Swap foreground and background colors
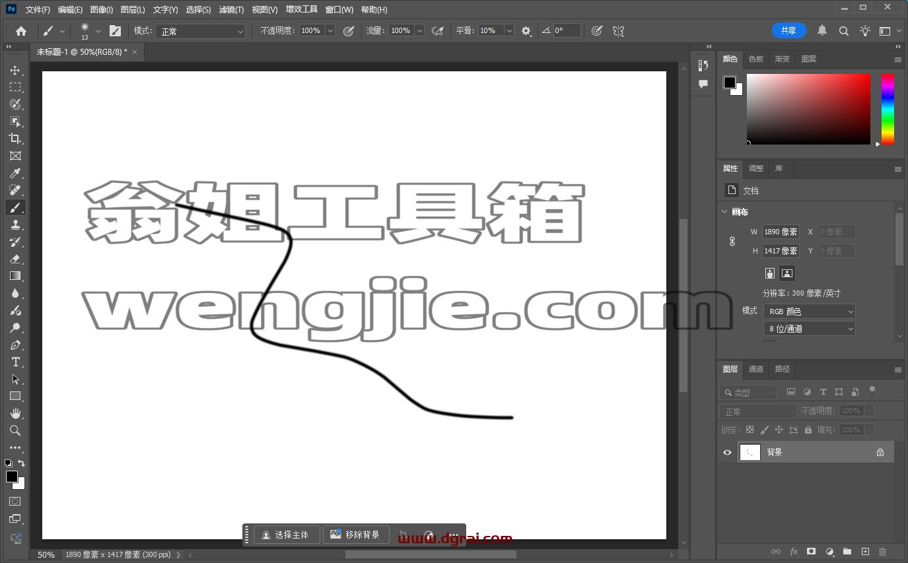The width and height of the screenshot is (908, 563). (x=21, y=463)
